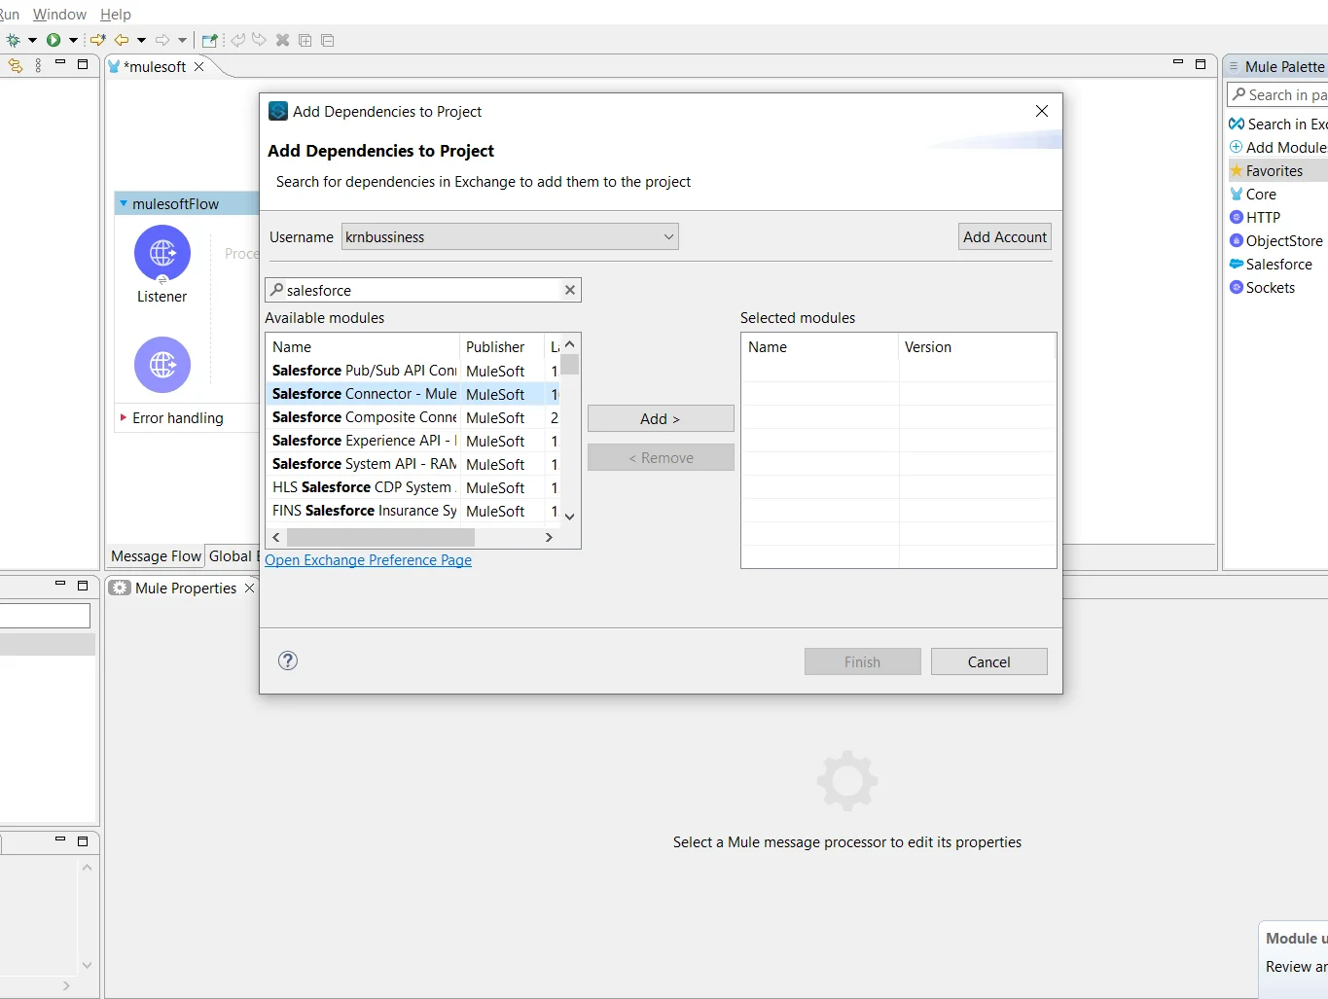Open the Window menu
Screen dimensions: 1328x999
point(59,14)
